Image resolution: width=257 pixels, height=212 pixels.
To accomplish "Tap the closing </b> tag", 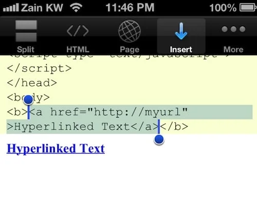I will tap(174, 127).
